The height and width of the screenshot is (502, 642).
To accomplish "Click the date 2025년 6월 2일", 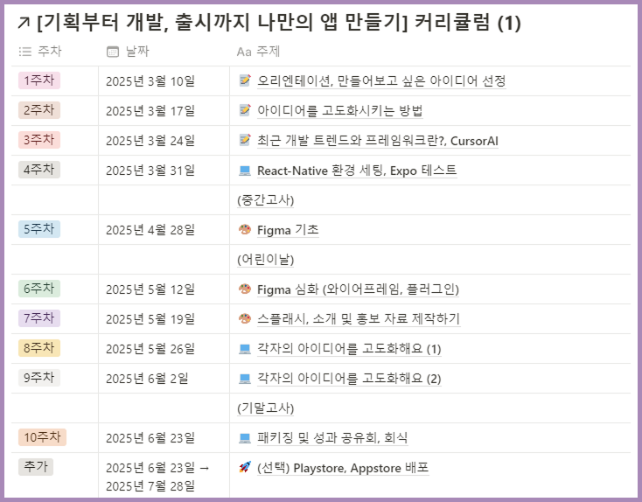I will click(147, 379).
